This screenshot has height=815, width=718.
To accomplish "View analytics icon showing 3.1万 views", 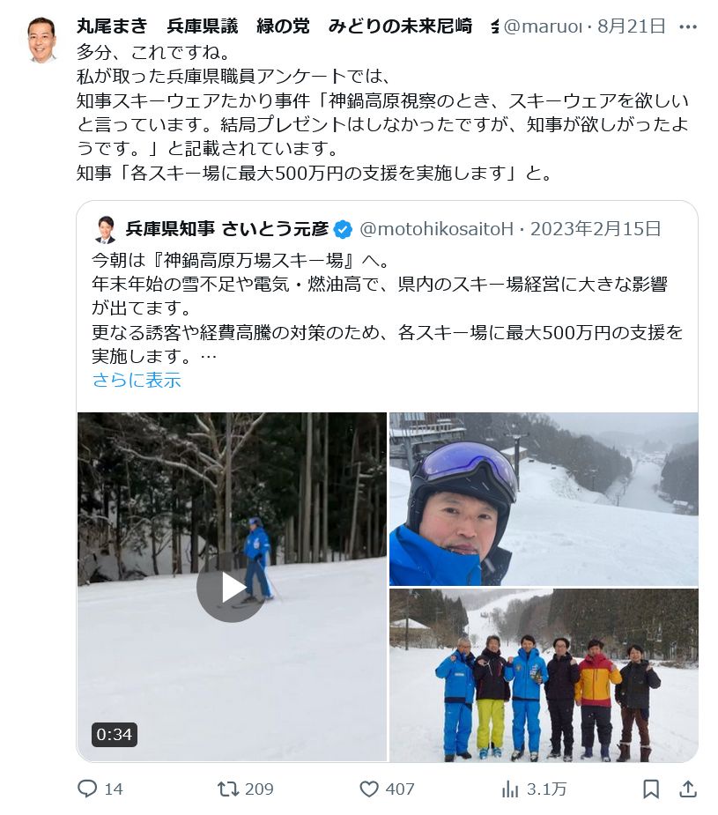I will point(510,789).
